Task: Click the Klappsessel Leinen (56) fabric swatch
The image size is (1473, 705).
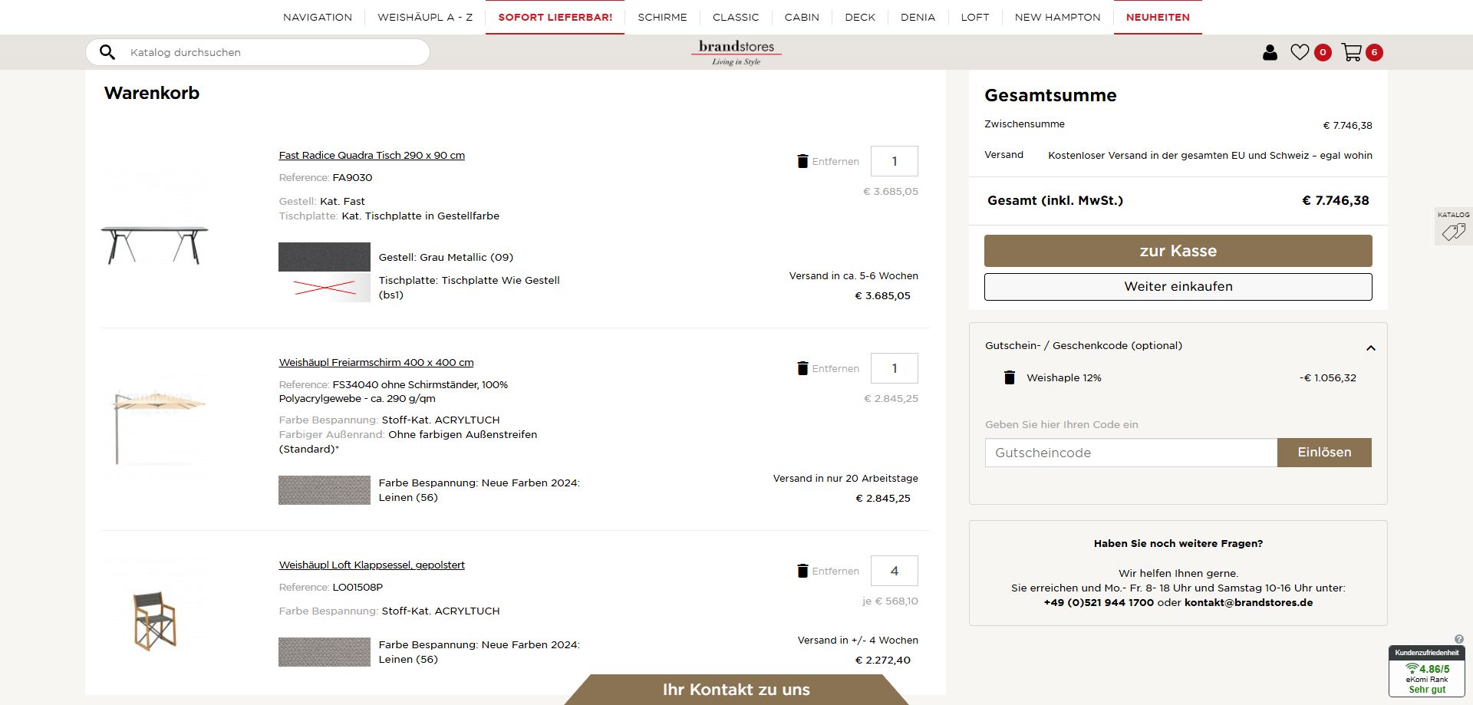Action: click(325, 652)
